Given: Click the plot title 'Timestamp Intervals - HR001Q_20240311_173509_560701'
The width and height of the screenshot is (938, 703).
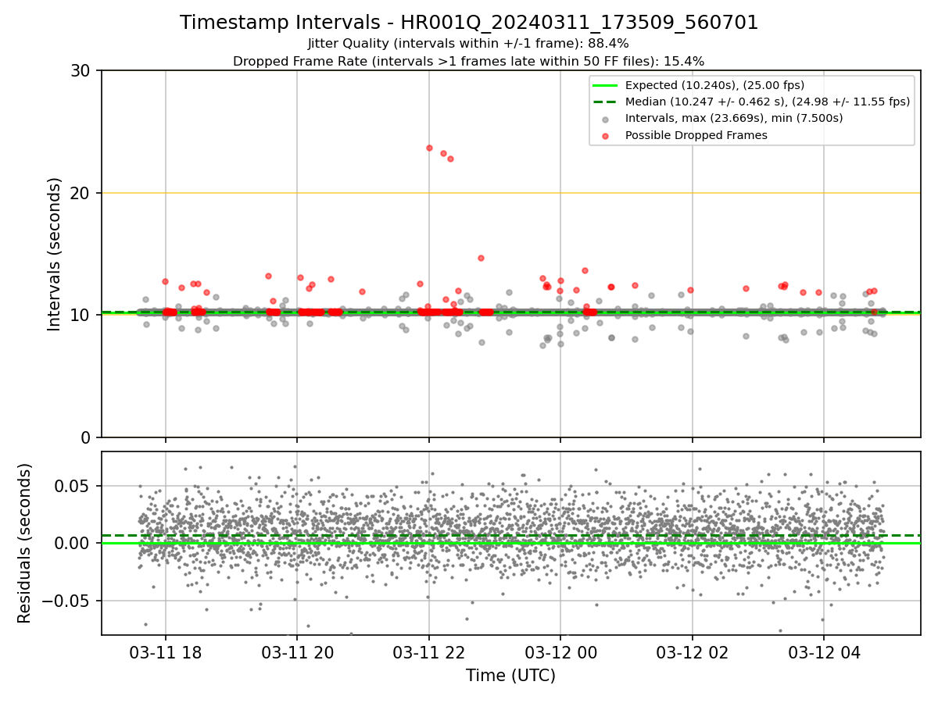Looking at the screenshot, I should tap(469, 23).
